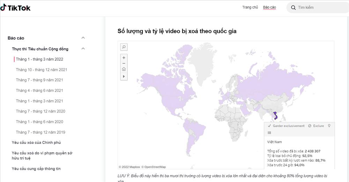This screenshot has width=349, height=182.
Task: Expand map tools with arrow button
Action: (124, 76)
